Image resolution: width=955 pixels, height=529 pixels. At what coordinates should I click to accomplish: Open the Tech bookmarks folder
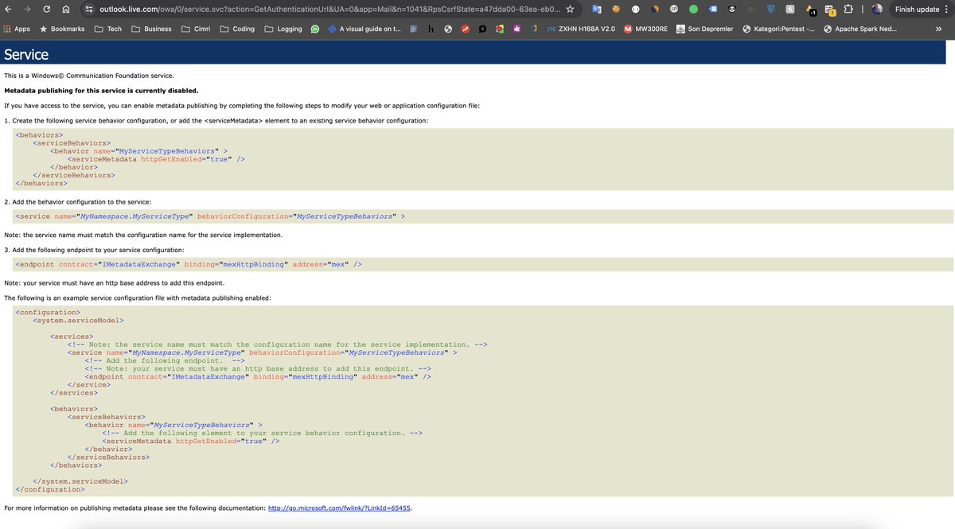[108, 29]
